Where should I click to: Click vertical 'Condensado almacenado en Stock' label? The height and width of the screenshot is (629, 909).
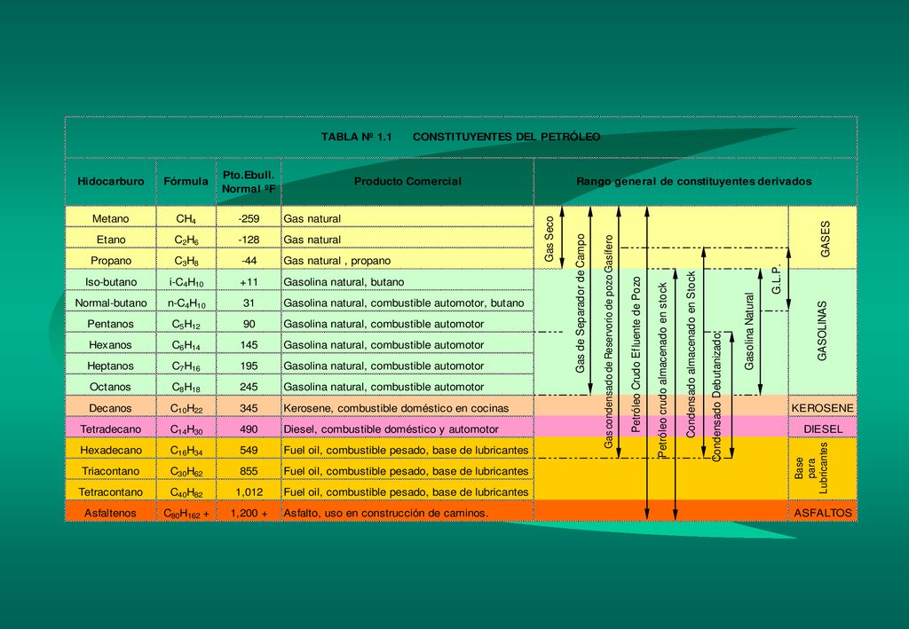pos(691,355)
